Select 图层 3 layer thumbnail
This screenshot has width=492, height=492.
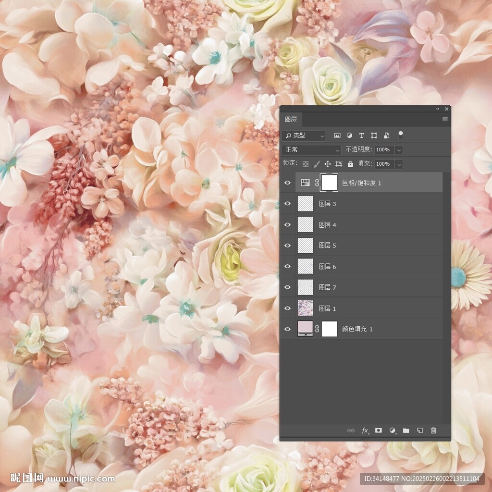(305, 203)
